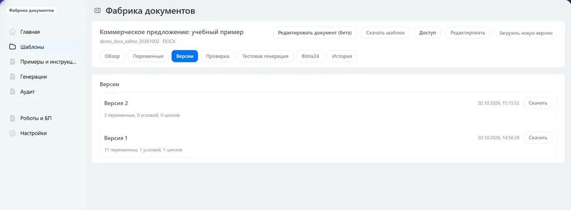Open the Bitrix24 tab
Screen dimensions: 571x210
310,56
